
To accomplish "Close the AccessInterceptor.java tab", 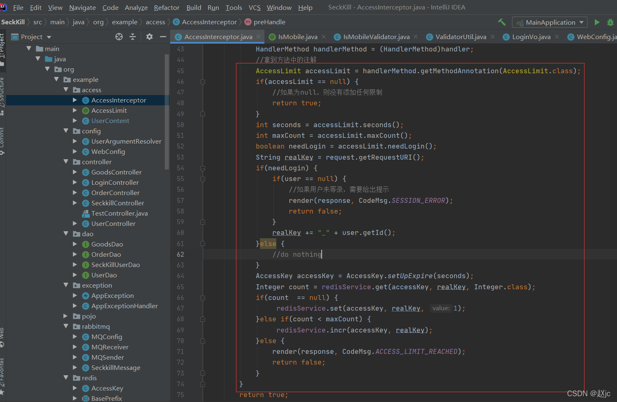I will [258, 37].
